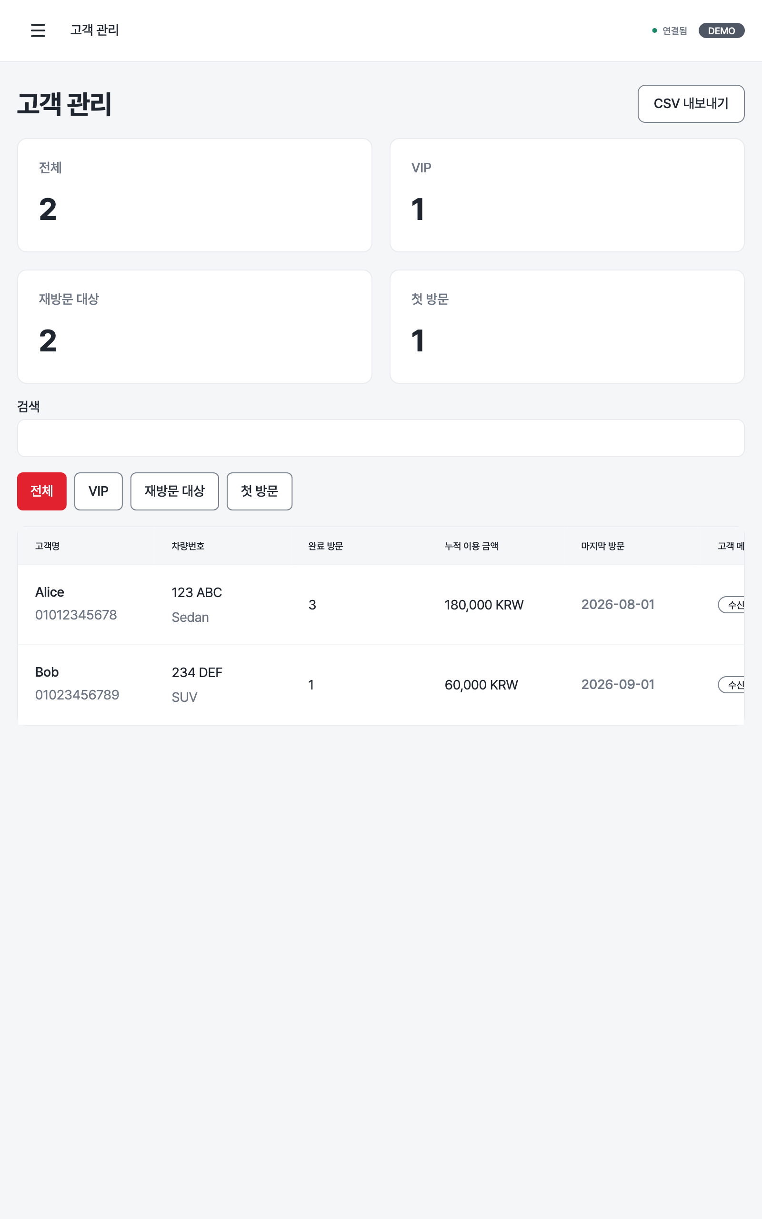Click the 연결됨 connection status indicator
762x1219 pixels.
(669, 31)
